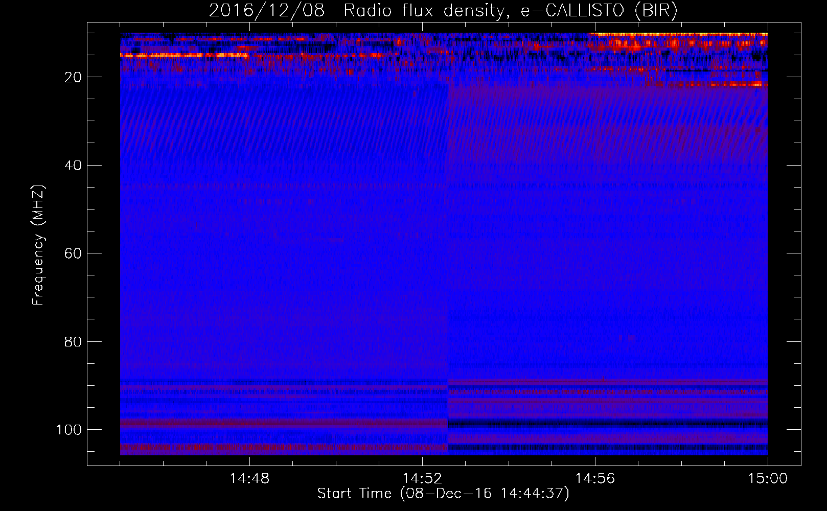
Task: Click the 14:56 time tick label
Action: click(595, 479)
